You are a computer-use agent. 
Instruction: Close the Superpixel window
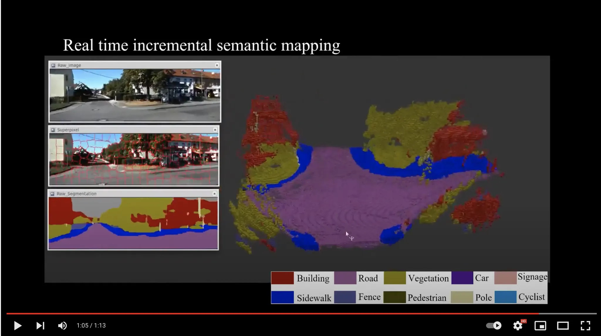click(x=215, y=129)
